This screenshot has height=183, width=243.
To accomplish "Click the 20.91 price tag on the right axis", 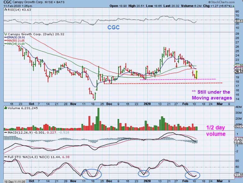I will pyautogui.click(x=239, y=69).
